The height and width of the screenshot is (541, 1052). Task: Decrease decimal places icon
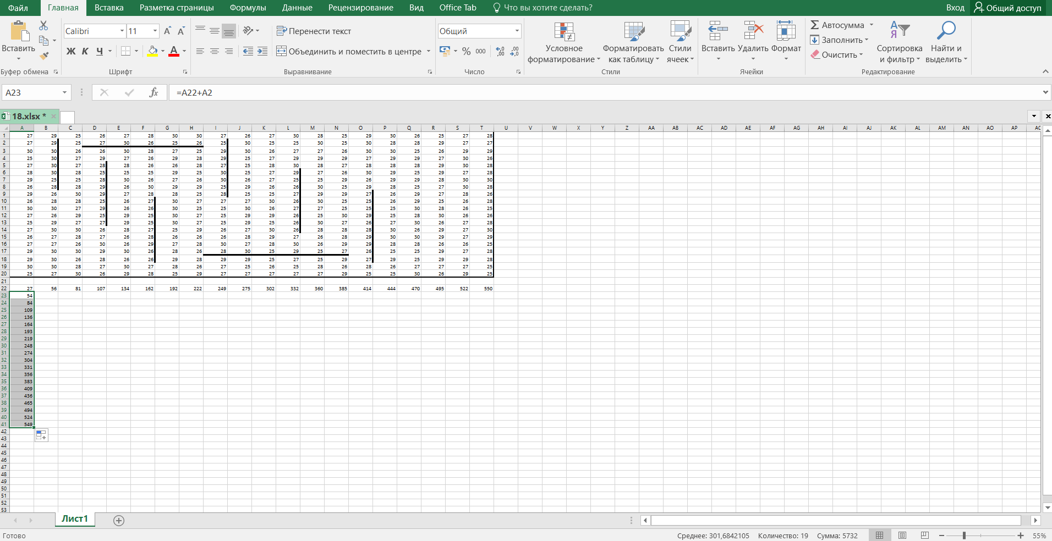[x=514, y=51]
